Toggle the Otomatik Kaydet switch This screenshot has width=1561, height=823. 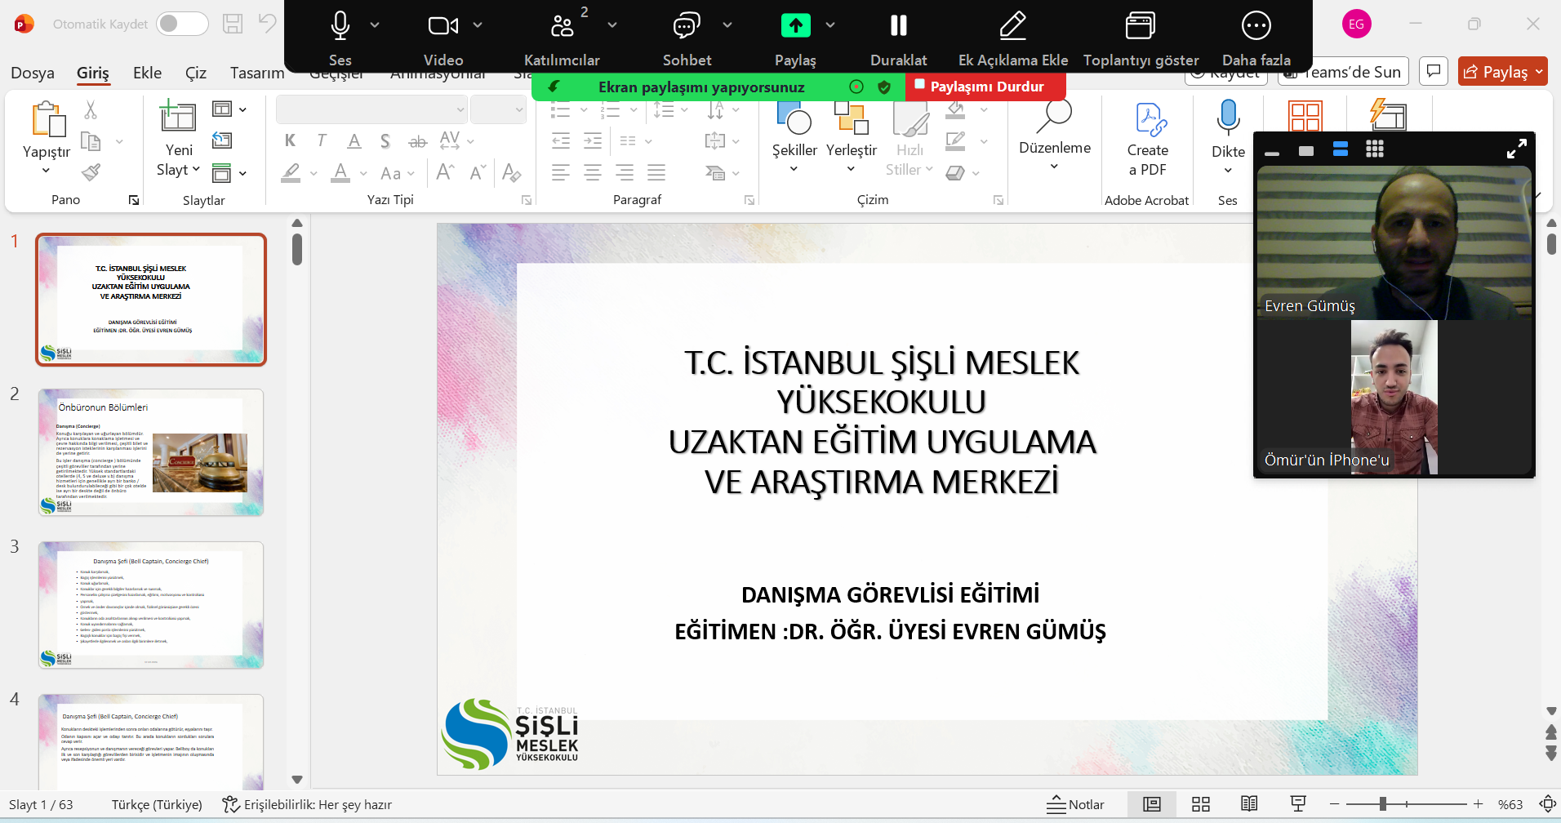coord(182,24)
